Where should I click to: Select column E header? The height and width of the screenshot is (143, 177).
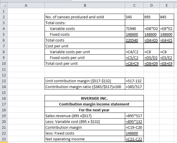(167, 5)
